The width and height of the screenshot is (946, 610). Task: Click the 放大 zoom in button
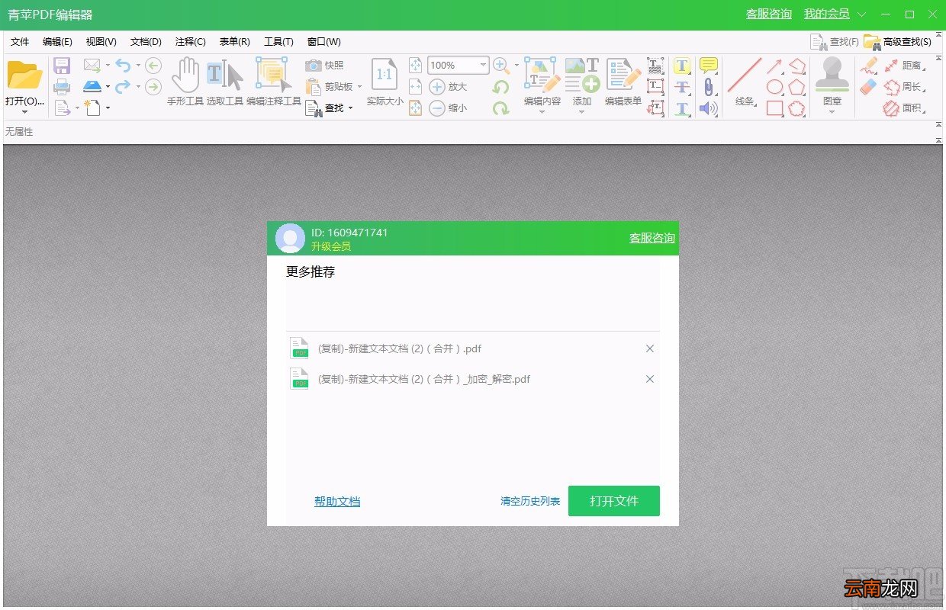[x=449, y=87]
